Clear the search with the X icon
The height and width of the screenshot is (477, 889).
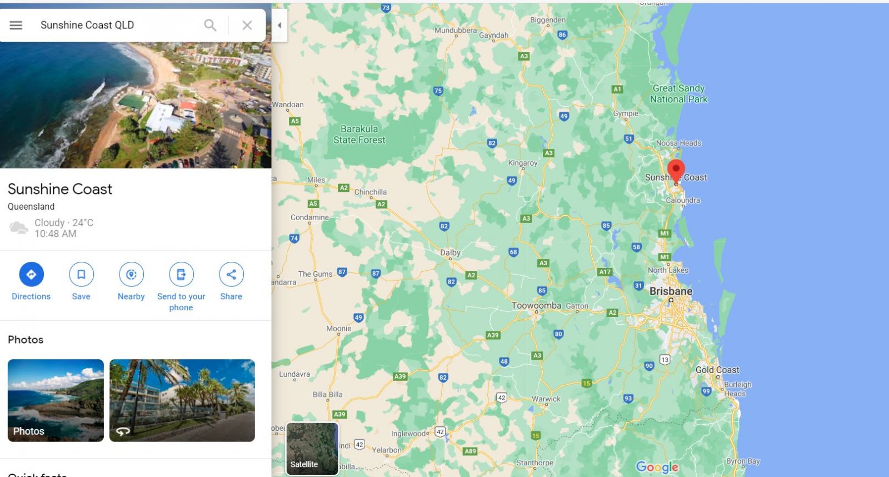[247, 25]
